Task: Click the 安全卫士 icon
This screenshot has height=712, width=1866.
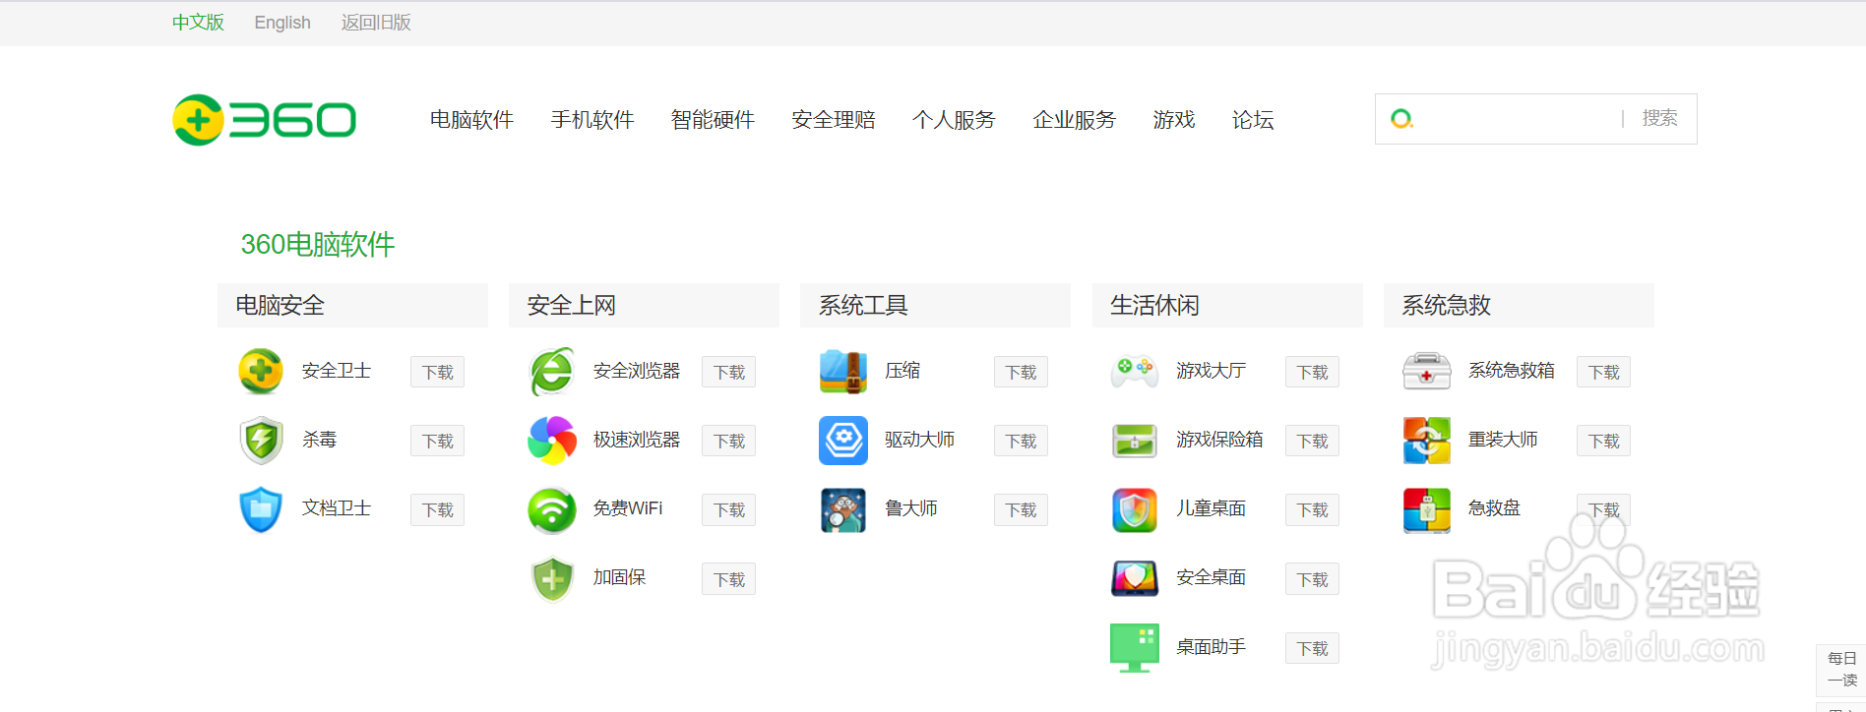Action: coord(261,371)
